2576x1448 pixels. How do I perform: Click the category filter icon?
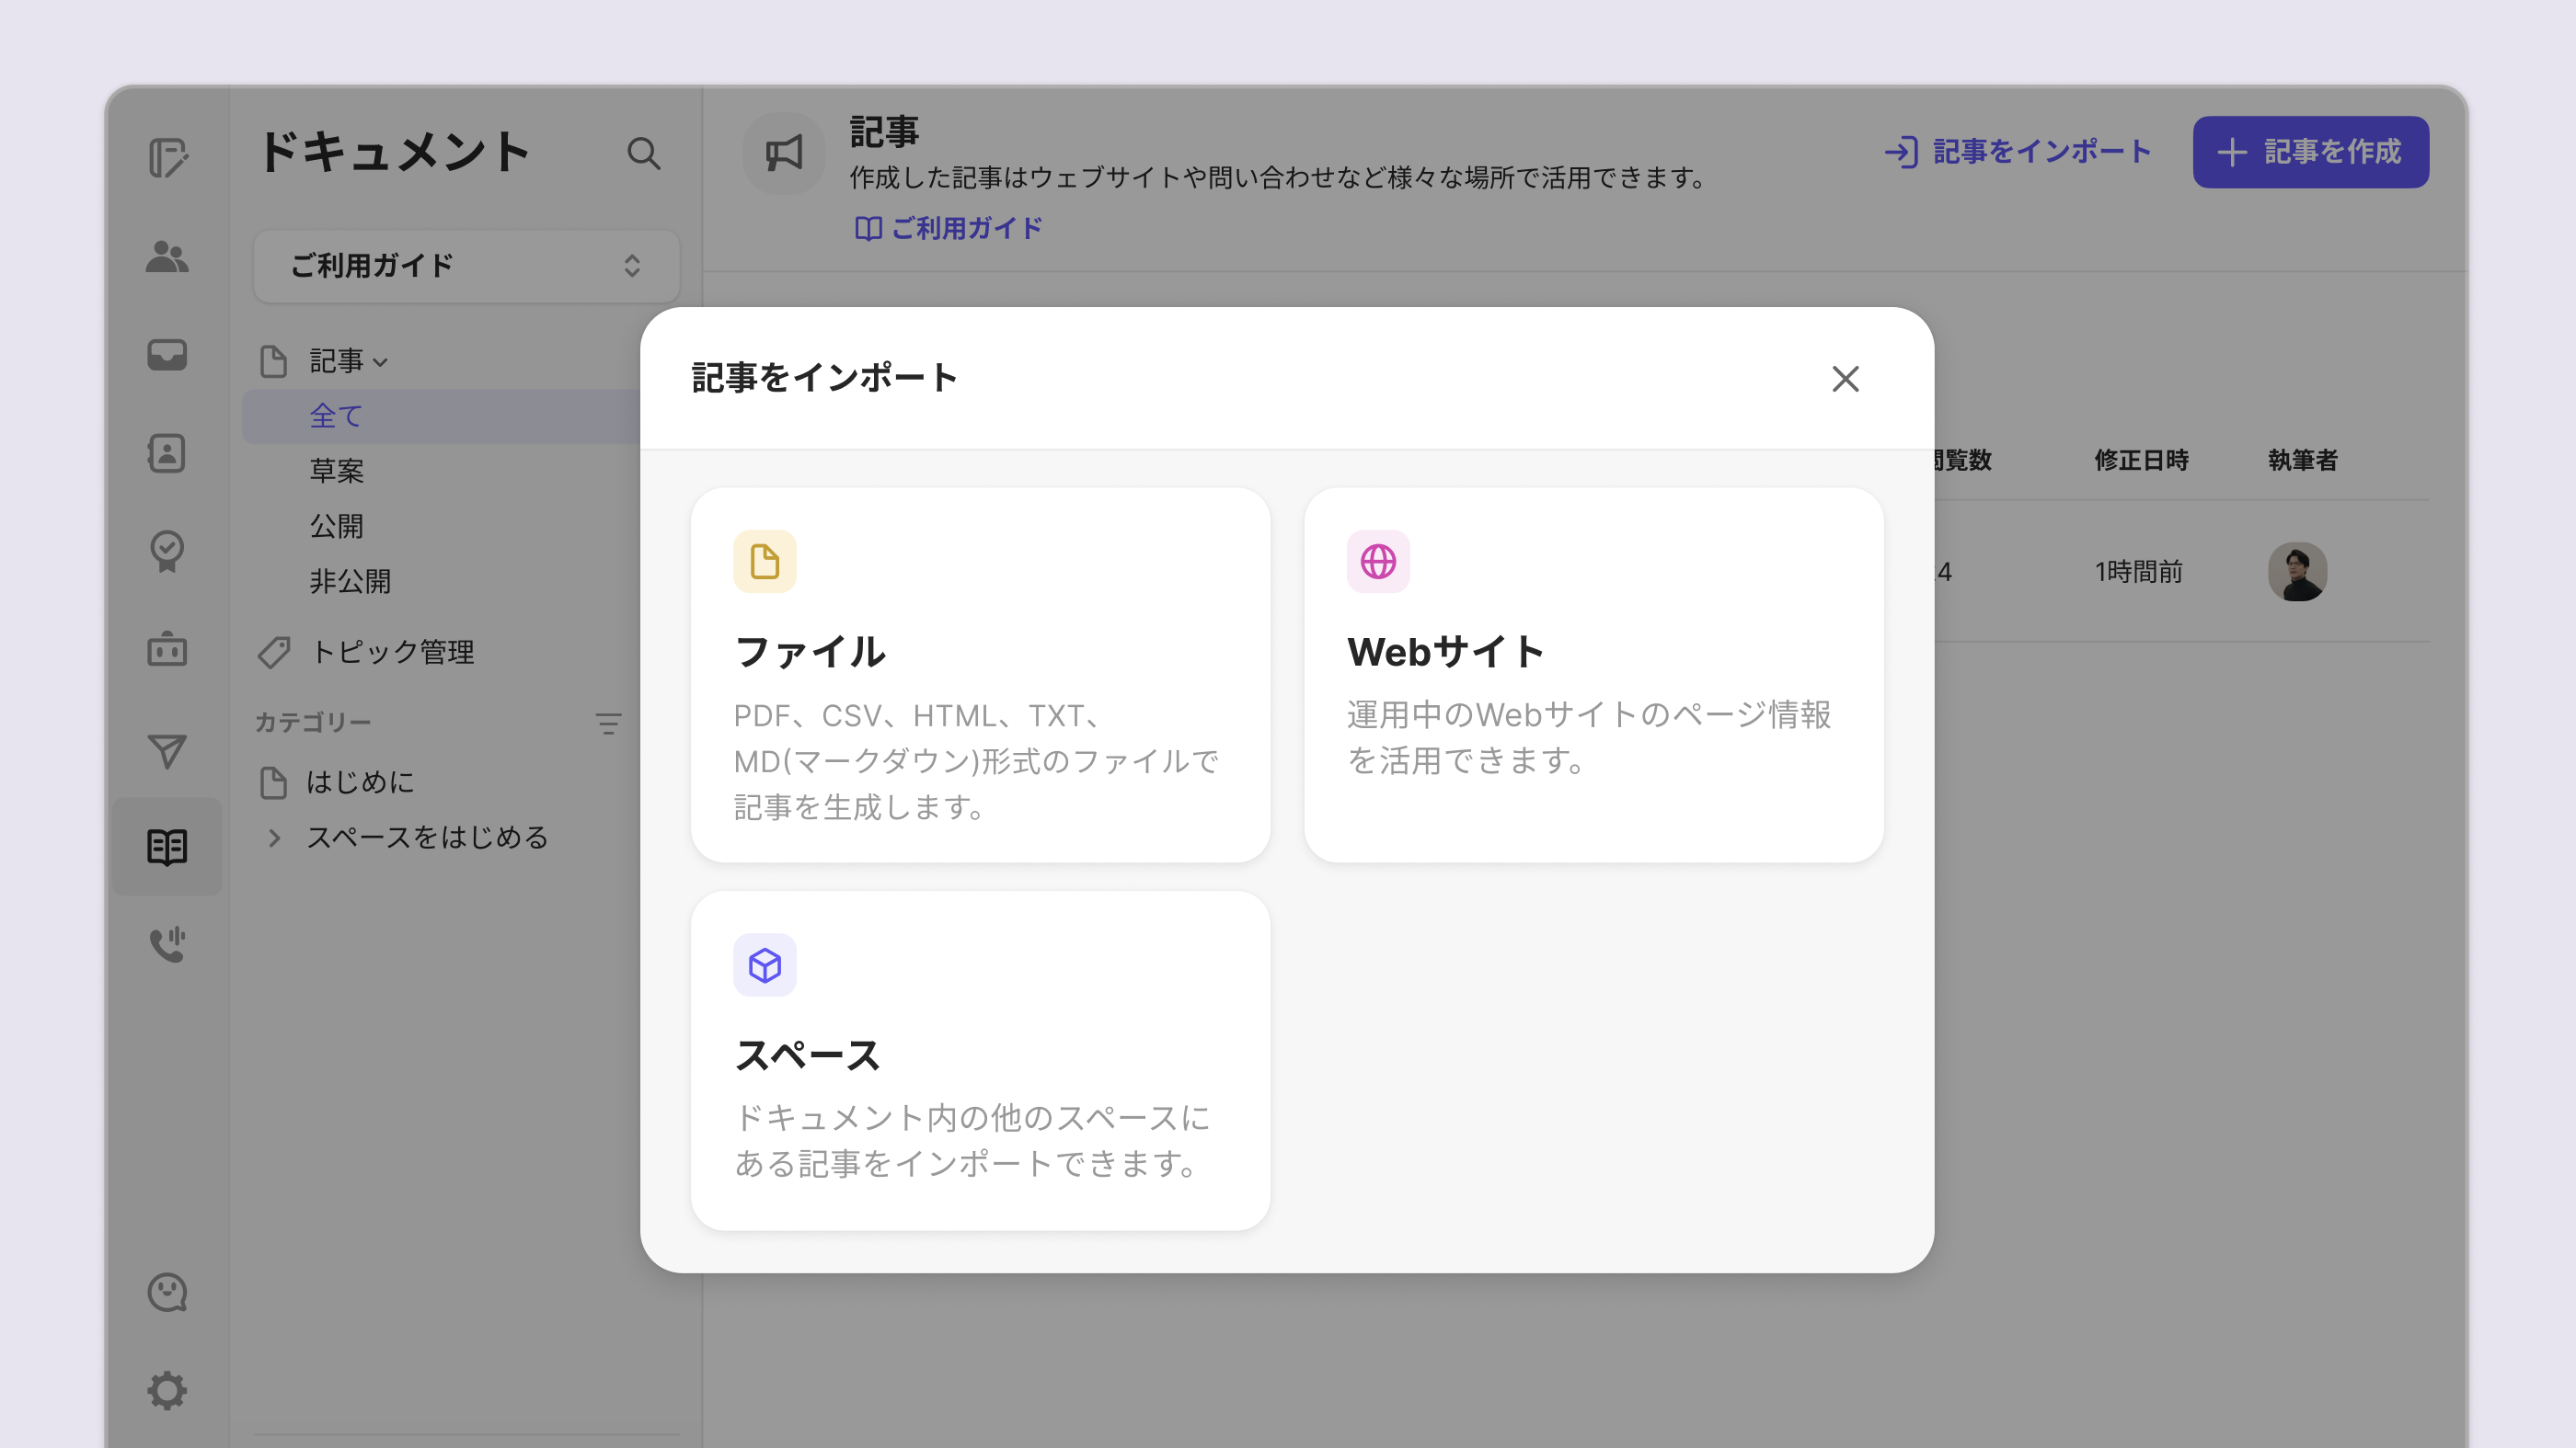(608, 723)
